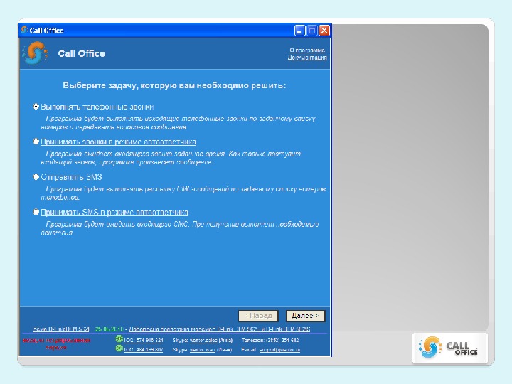Select the 'Принимать SMS в режиме автоответчика' radio button
Viewport: 512px width, 384px height.
click(x=36, y=212)
